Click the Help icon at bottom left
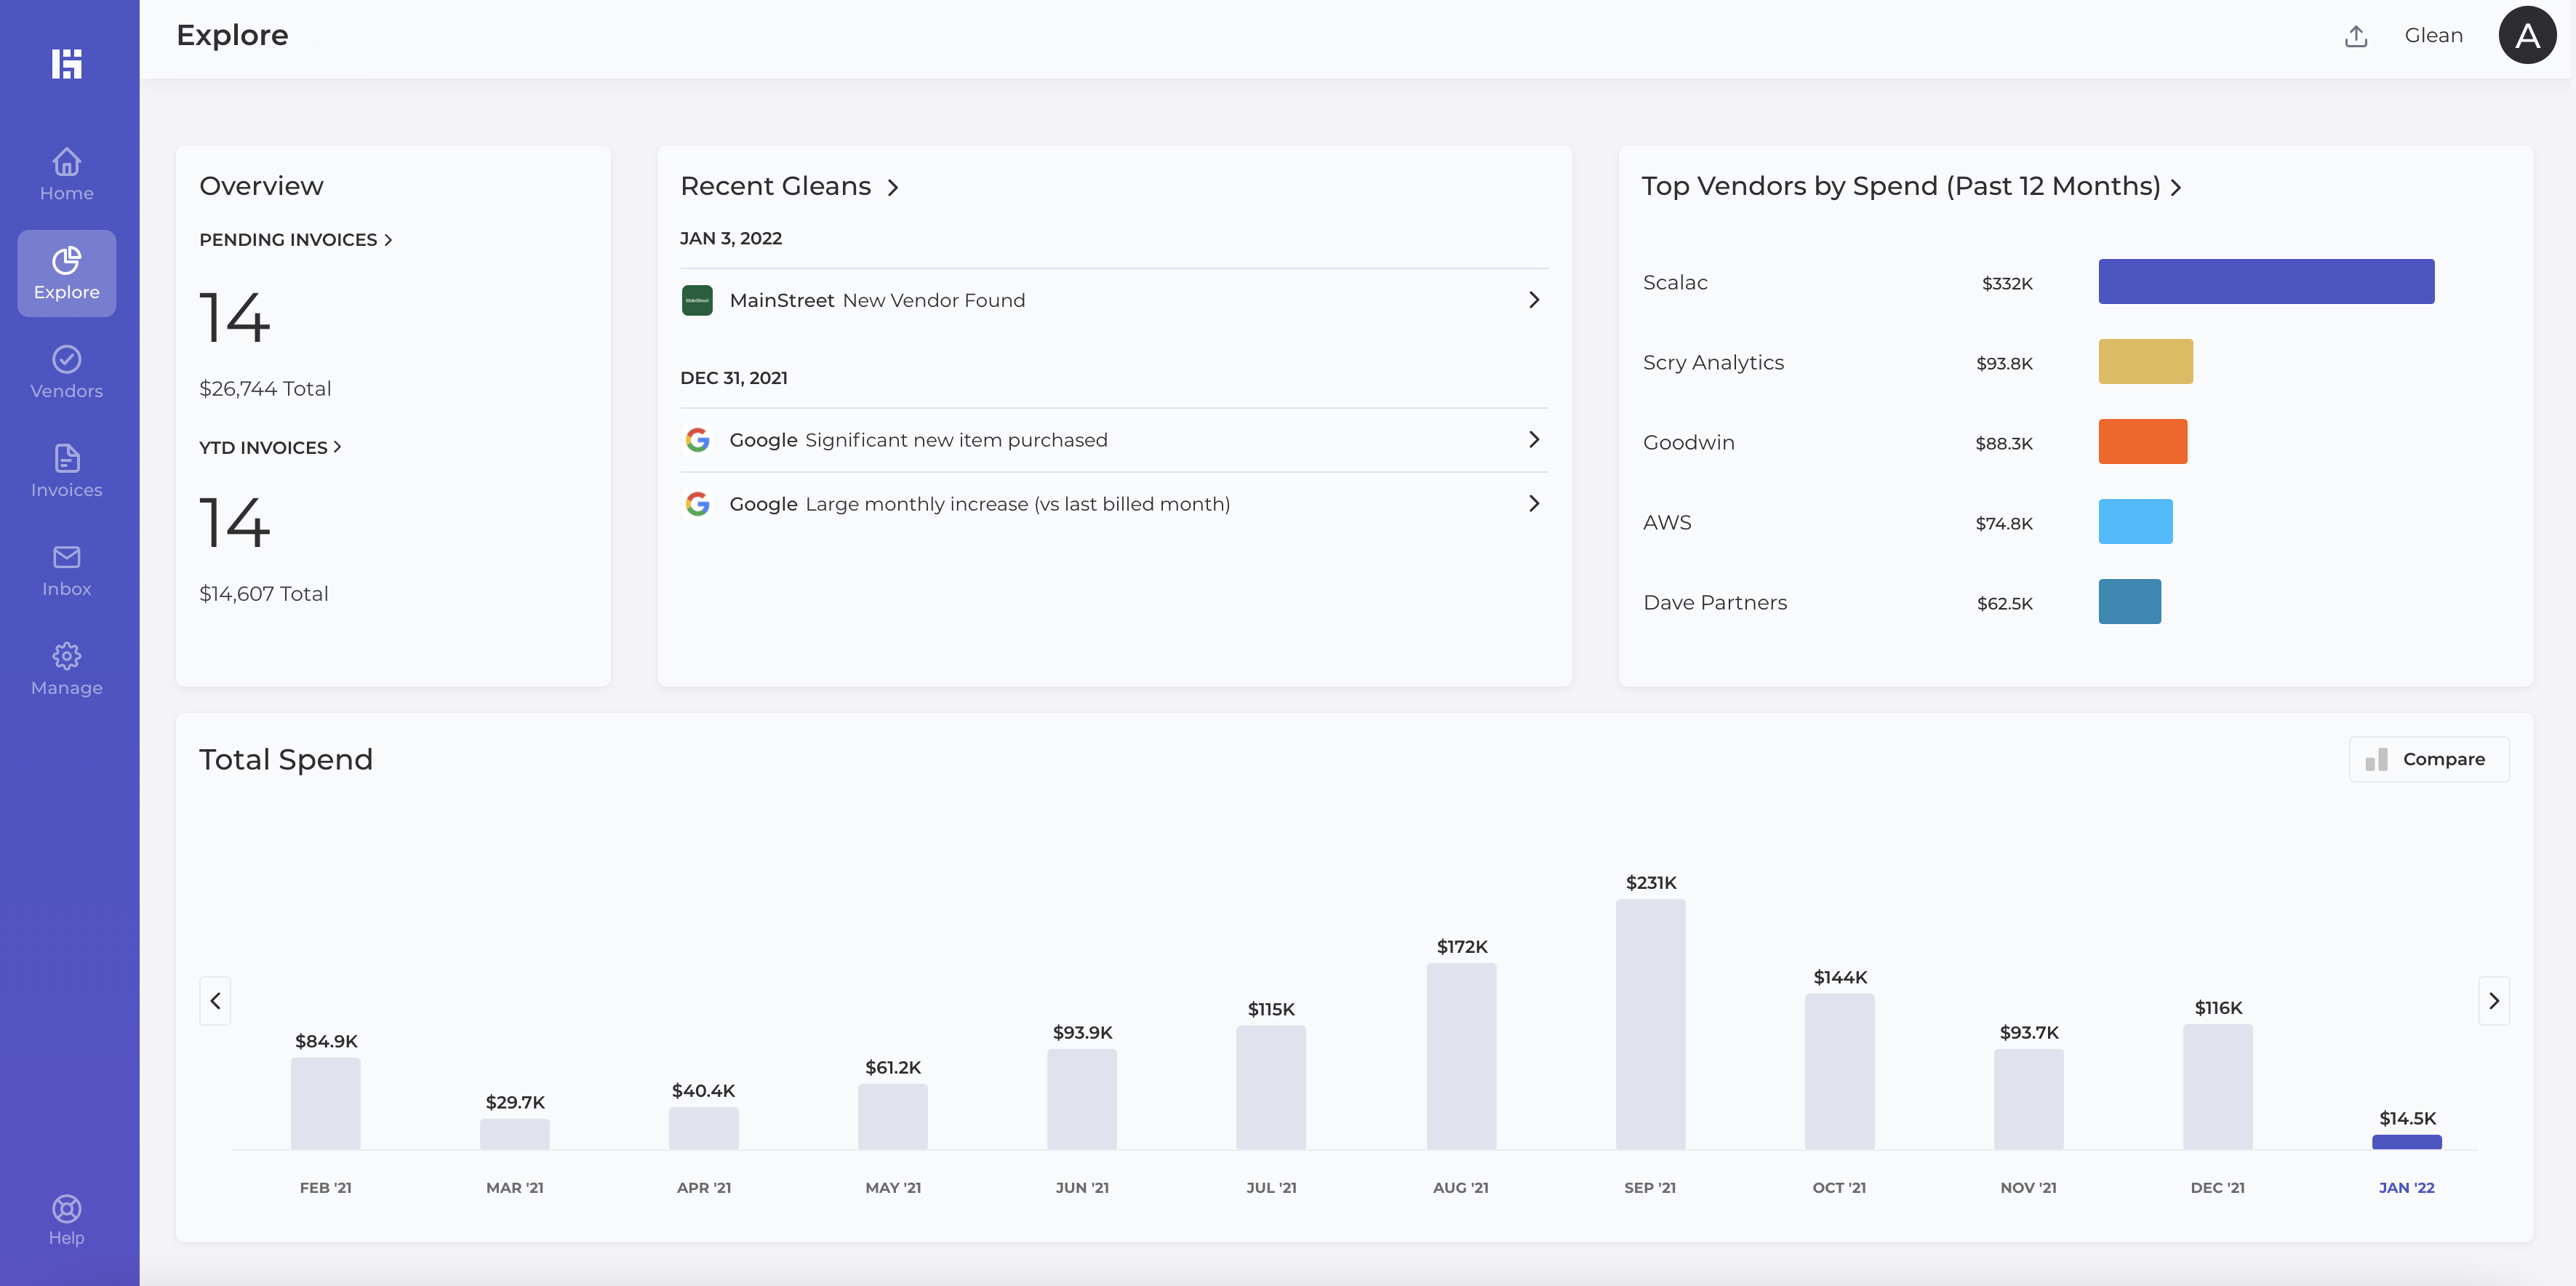This screenshot has height=1286, width=2576. (66, 1219)
